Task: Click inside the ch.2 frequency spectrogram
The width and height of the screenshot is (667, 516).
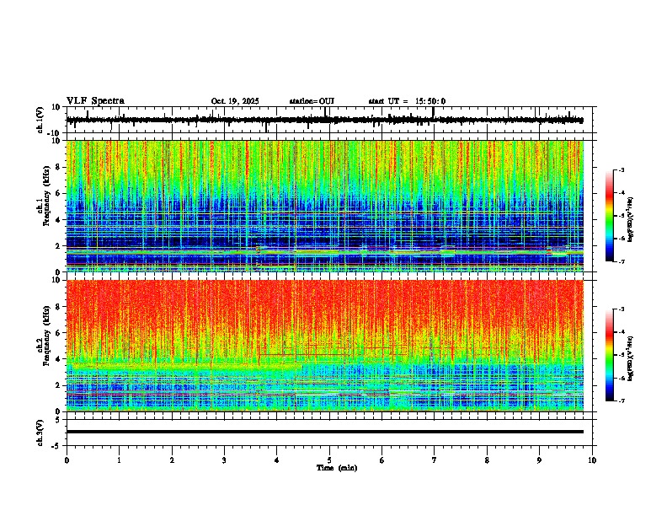Action: [325, 346]
